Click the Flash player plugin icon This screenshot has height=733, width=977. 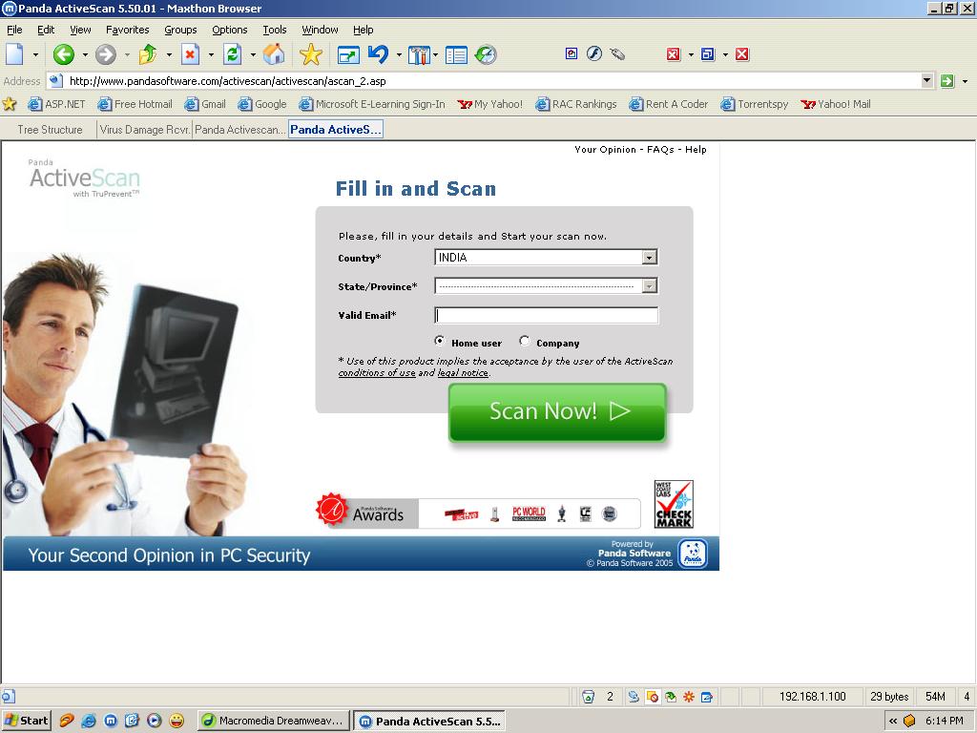(x=594, y=53)
